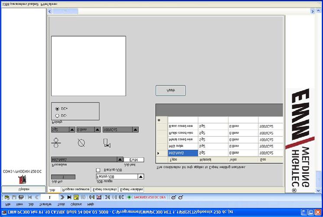
Task: Click the horizontal scrollbar right arrow
Action: coord(313,11)
